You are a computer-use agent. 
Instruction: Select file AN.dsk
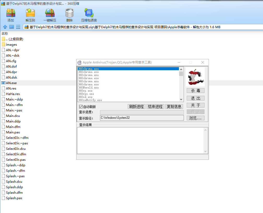coord(9,78)
